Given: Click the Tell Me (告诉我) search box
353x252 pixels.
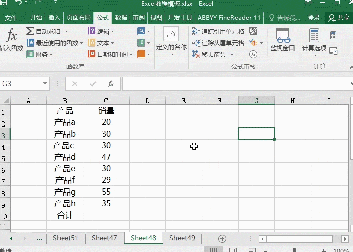Looking at the screenshot, I should [285, 18].
